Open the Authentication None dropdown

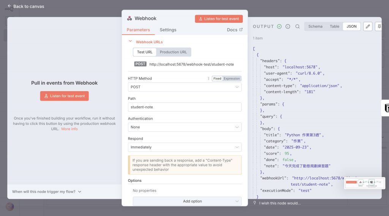coord(185,127)
